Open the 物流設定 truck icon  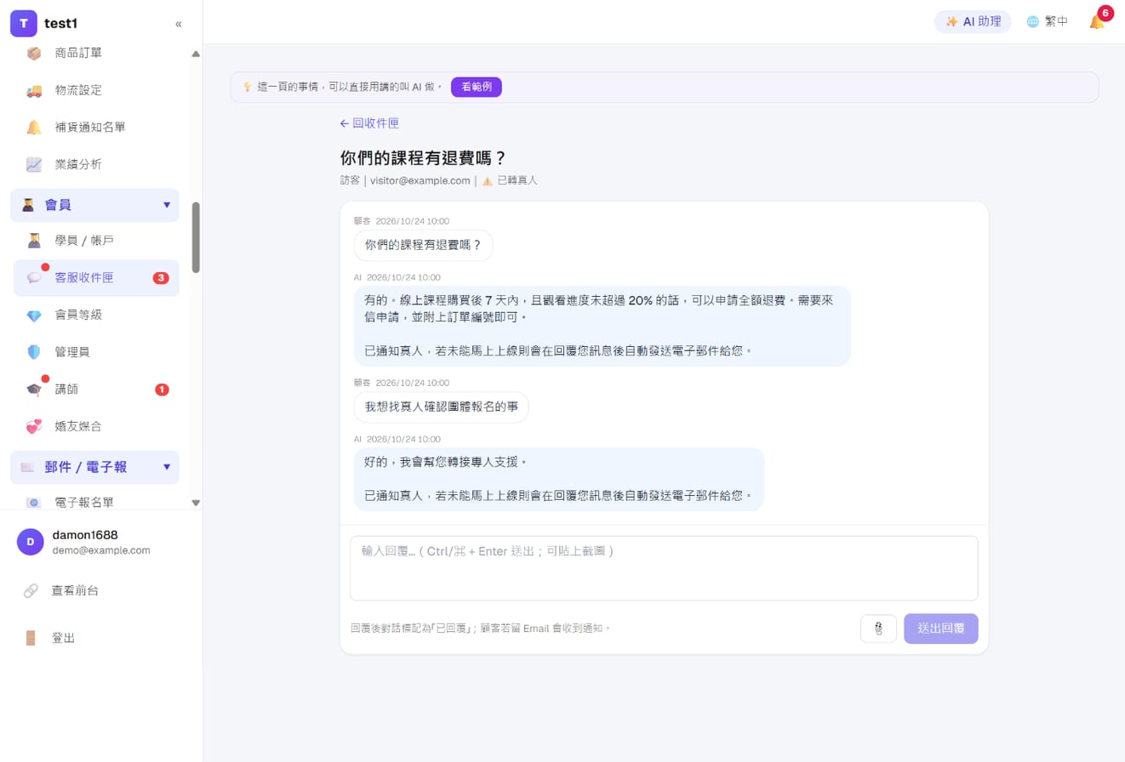34,90
